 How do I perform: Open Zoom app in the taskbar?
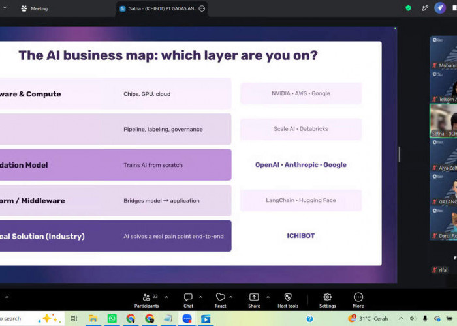pyautogui.click(x=187, y=318)
